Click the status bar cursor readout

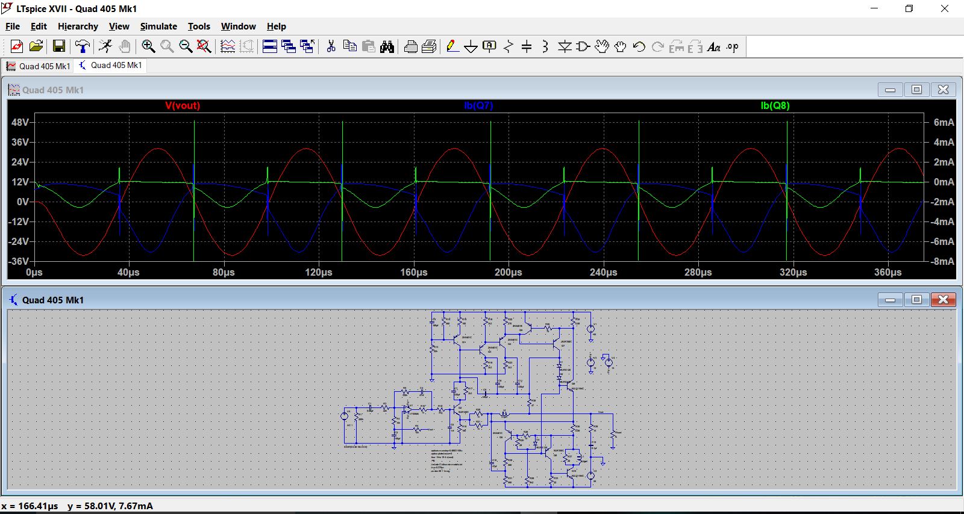pyautogui.click(x=77, y=506)
